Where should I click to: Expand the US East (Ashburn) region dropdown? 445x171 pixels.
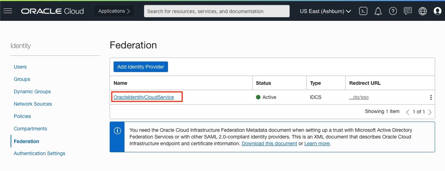(x=325, y=11)
